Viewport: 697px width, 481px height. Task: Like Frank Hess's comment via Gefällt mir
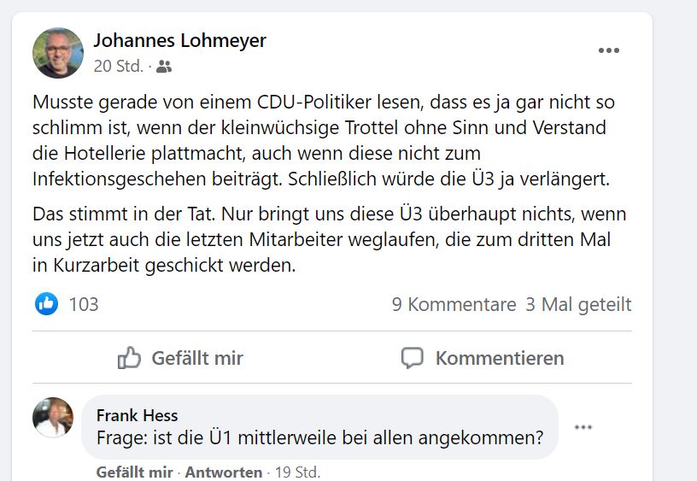(x=134, y=472)
